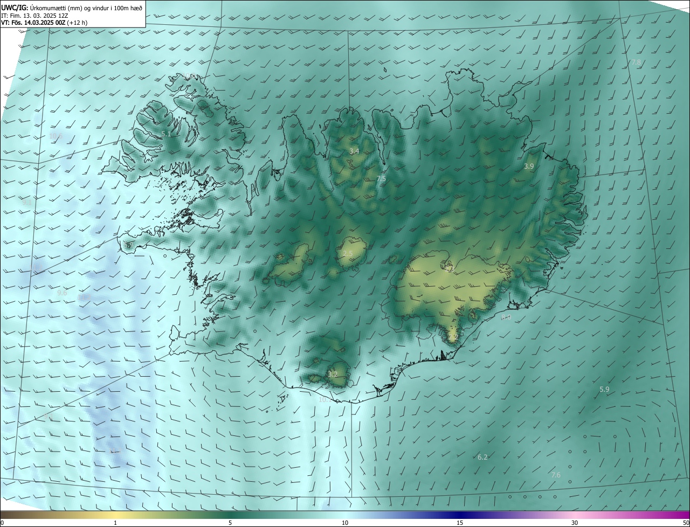Screen dimensions: 690x527
Task: Click the 3.9 value label
Action: click(x=529, y=167)
